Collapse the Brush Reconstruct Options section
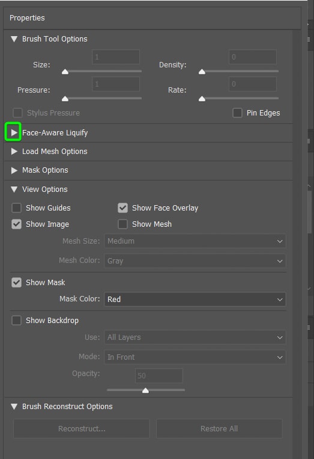Viewport: 314px width, 459px height. (x=14, y=407)
